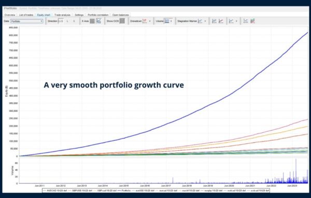Select the L (long only) direction button
Viewport: 311px width, 198px height.
tap(67, 21)
